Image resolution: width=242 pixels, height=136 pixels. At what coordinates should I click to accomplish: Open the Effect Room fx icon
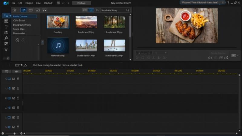point(6,38)
